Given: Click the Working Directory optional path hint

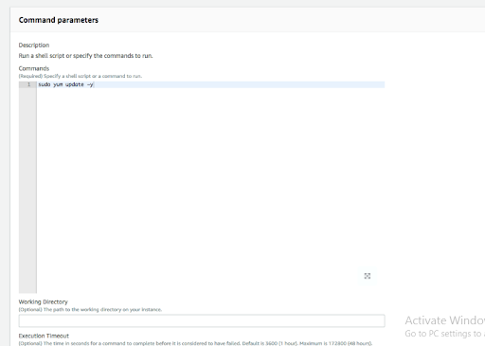Looking at the screenshot, I should tap(90, 310).
